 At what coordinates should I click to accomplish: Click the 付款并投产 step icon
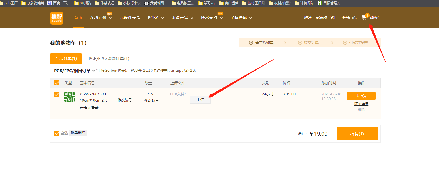point(345,42)
